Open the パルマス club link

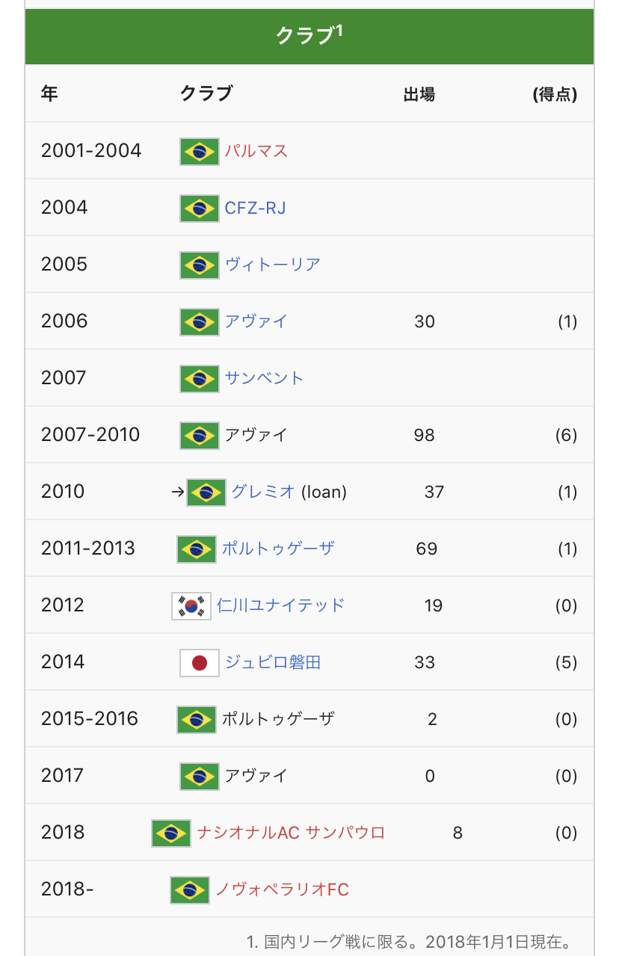coord(256,151)
